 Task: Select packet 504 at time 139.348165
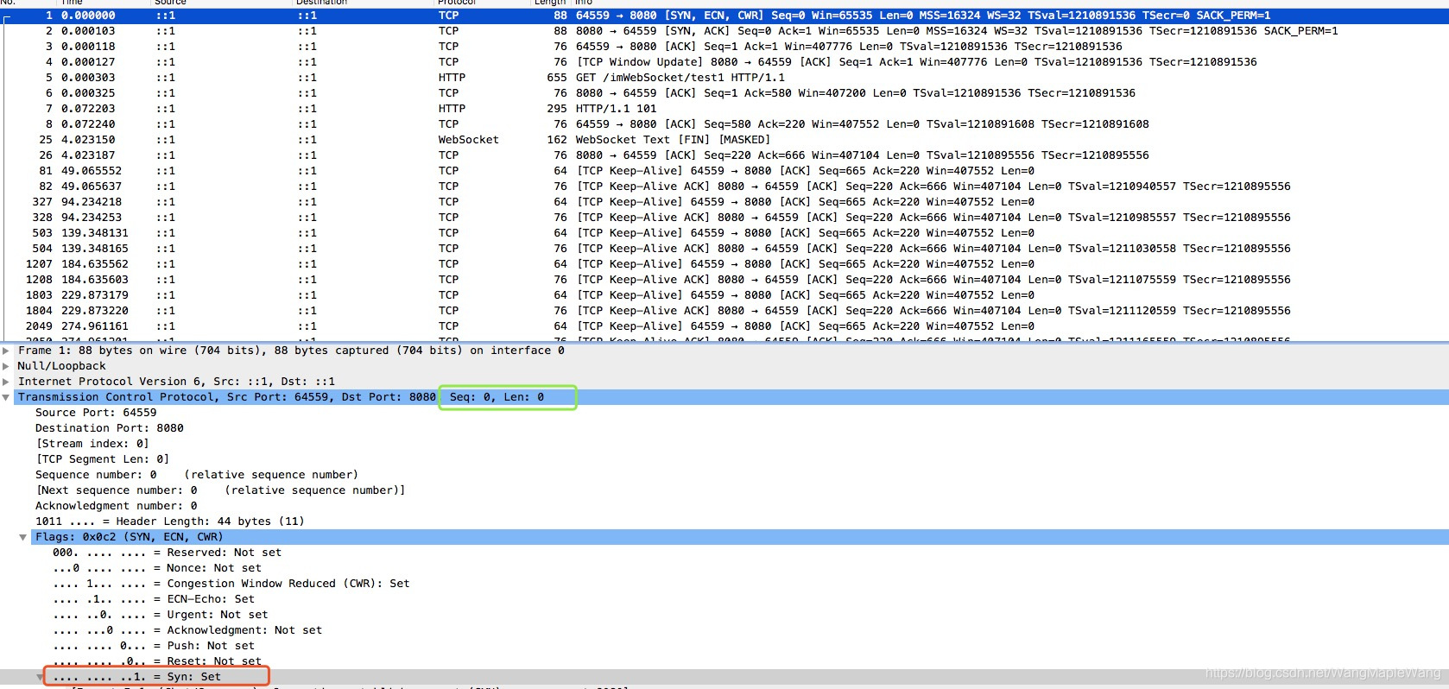pos(724,249)
